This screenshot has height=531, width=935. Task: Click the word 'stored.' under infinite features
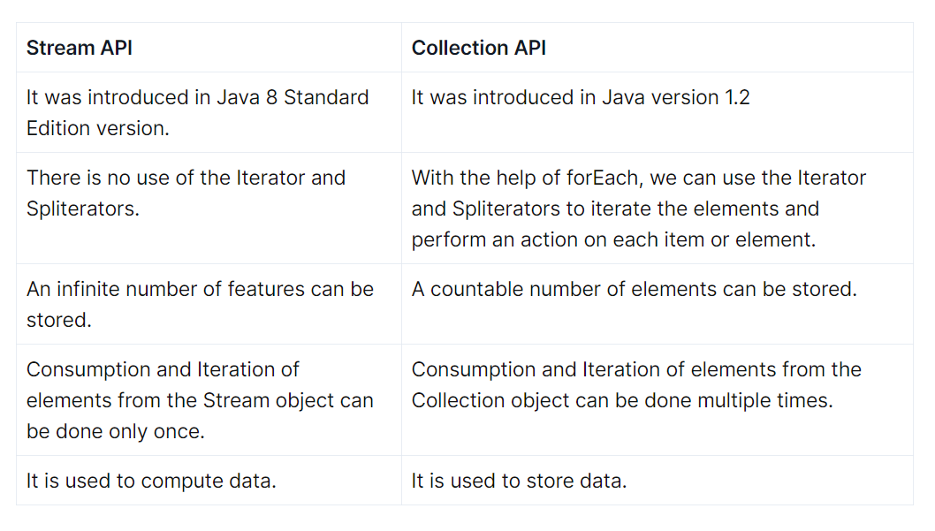tap(59, 320)
